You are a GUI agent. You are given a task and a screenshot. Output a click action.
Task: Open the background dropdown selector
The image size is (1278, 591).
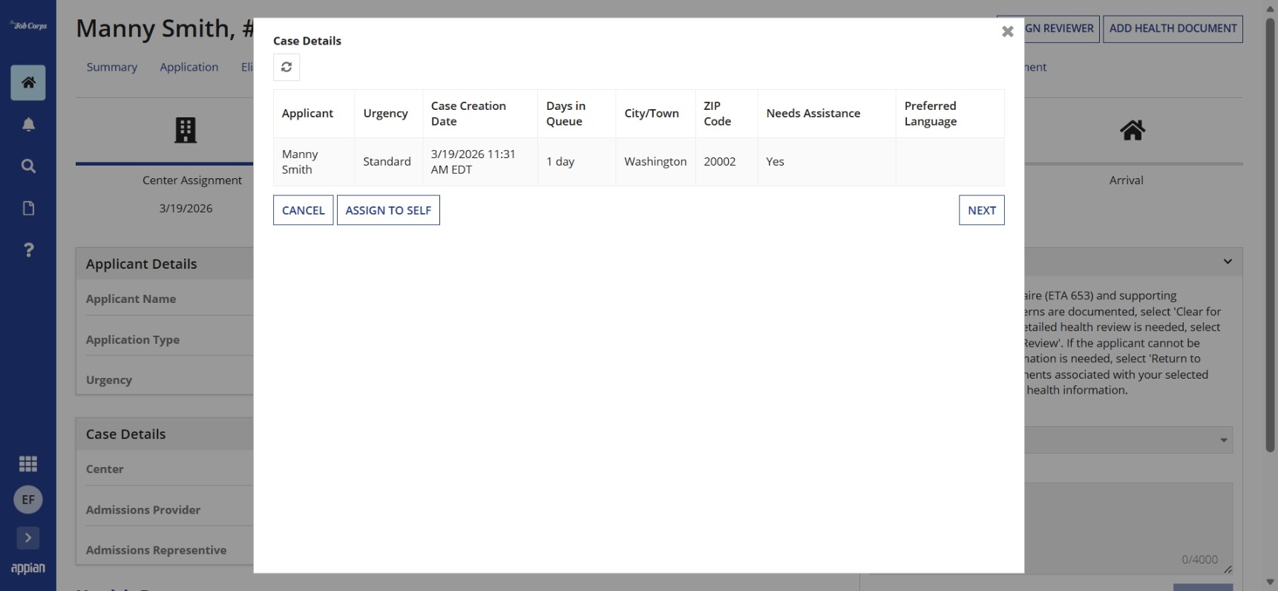[1128, 440]
